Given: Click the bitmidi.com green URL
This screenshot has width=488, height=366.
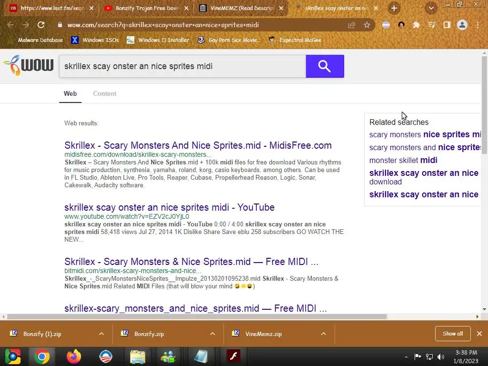Looking at the screenshot, I should point(133,271).
